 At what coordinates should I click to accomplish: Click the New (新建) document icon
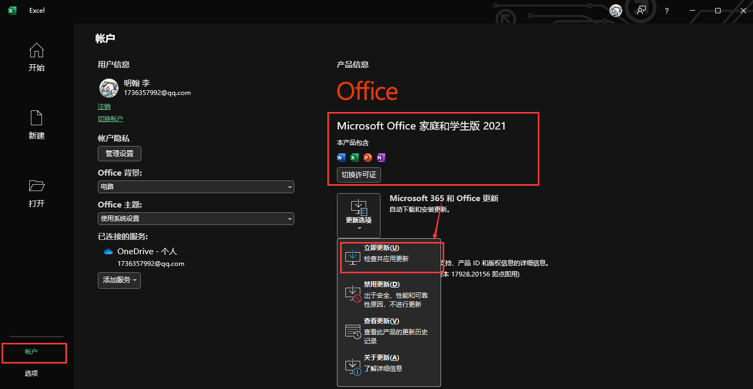click(x=36, y=118)
